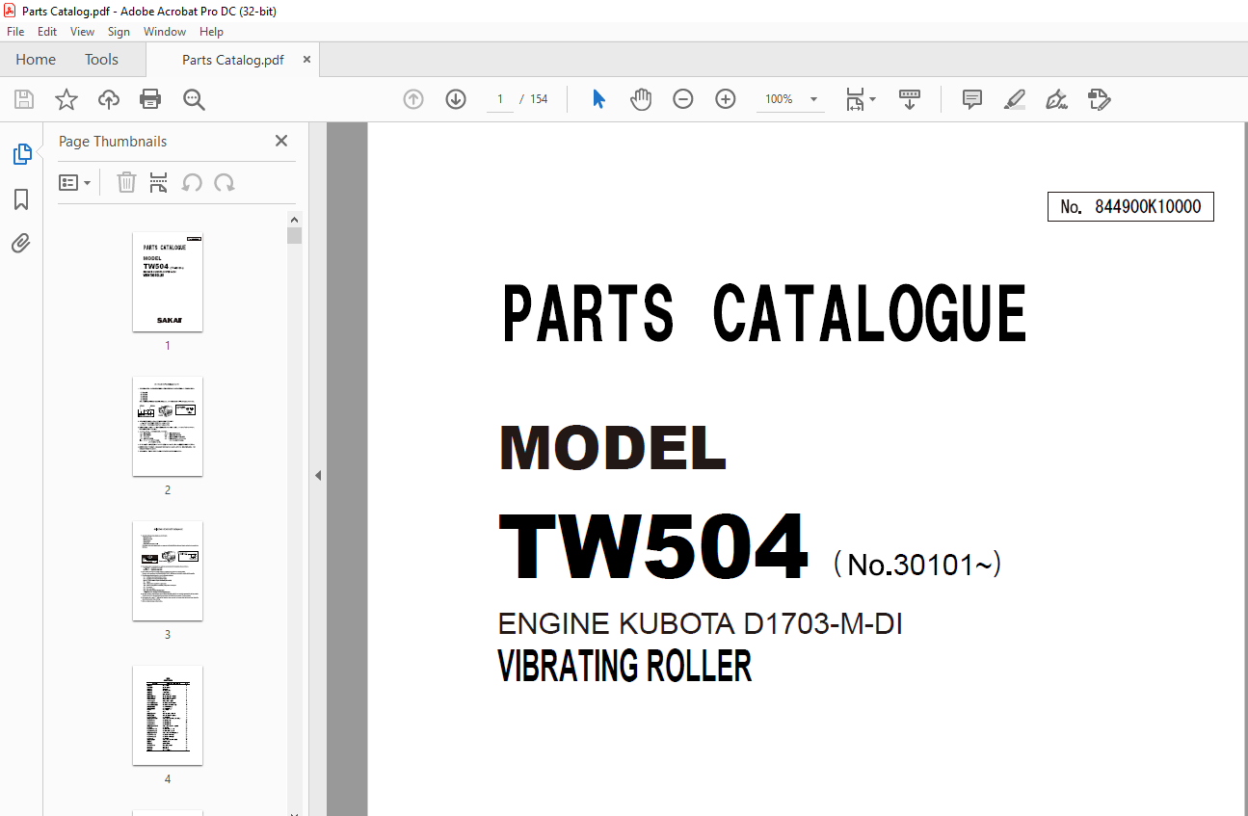Screen dimensions: 1248x816
Task: Click the page number input field
Action: click(x=500, y=99)
